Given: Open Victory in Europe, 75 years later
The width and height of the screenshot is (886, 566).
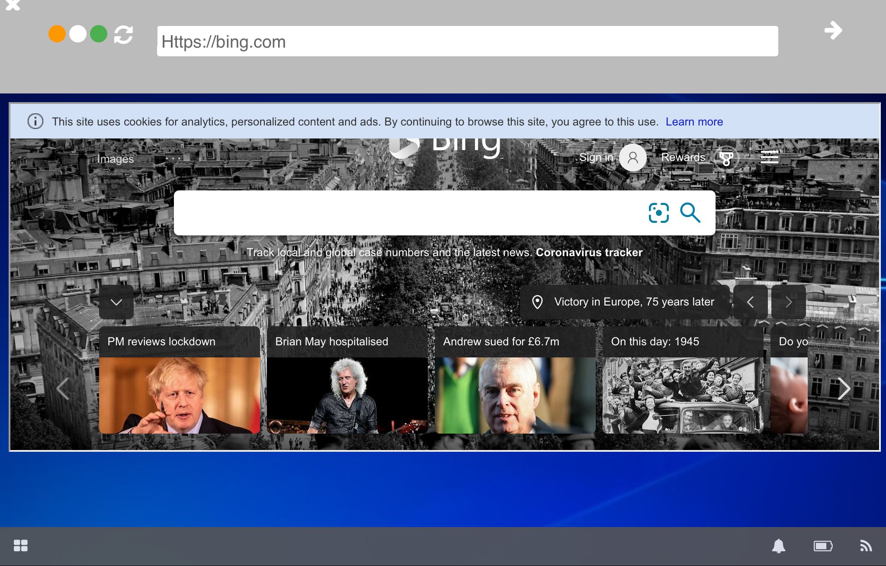Looking at the screenshot, I should [x=634, y=302].
